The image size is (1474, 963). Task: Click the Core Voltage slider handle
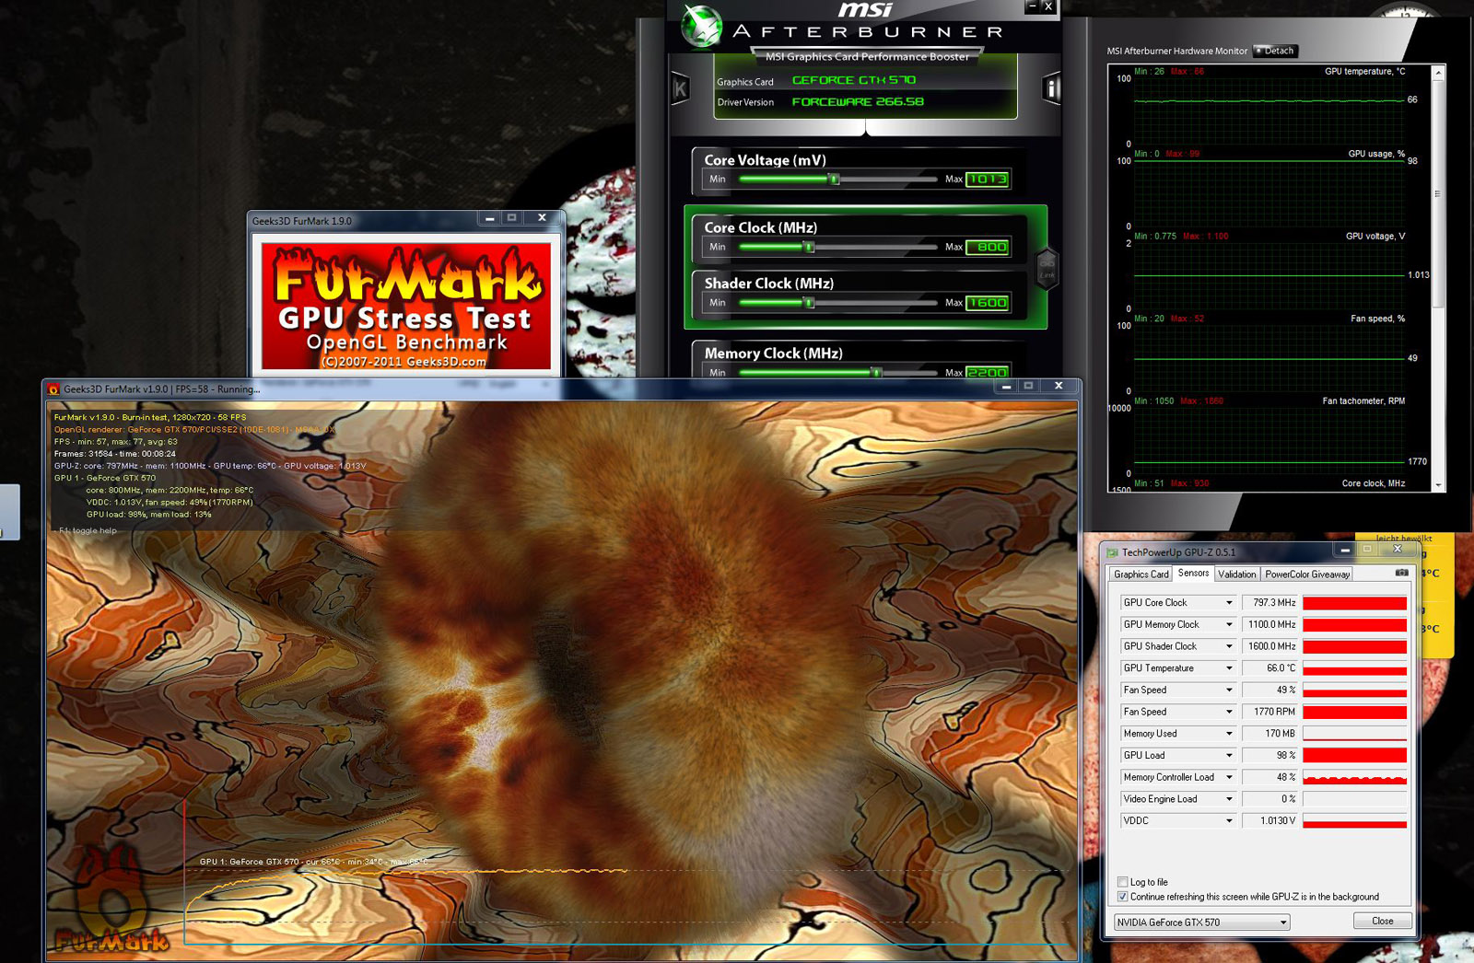(835, 180)
